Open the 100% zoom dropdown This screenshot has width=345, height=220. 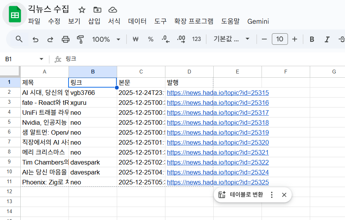click(x=106, y=39)
